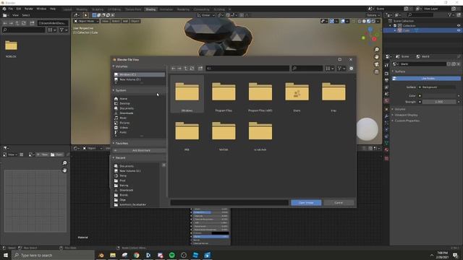The height and width of the screenshot is (260, 463).
Task: Click the Use Nodes button
Action: (x=426, y=79)
